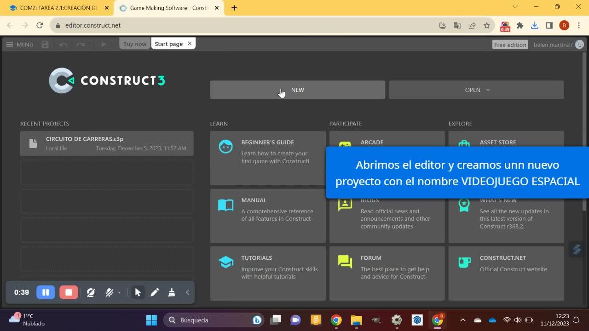Click the taskbar Búsqueda search box

214,320
